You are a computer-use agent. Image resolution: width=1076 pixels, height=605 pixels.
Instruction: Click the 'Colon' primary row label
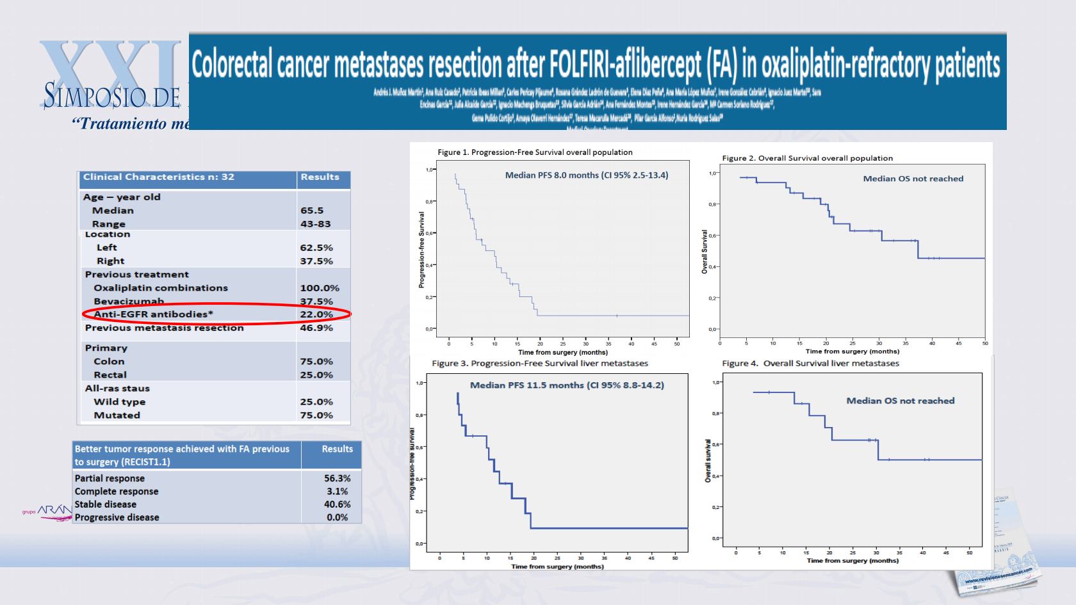(x=109, y=362)
